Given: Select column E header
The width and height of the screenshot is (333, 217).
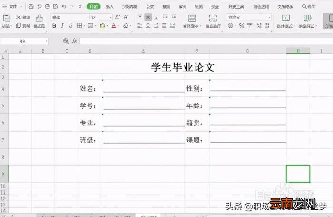Looking at the screenshot, I should point(143,51).
